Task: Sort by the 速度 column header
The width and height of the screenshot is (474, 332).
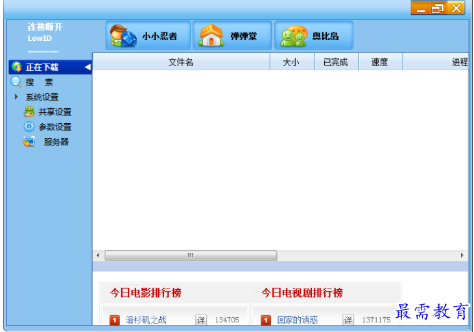Action: (380, 62)
